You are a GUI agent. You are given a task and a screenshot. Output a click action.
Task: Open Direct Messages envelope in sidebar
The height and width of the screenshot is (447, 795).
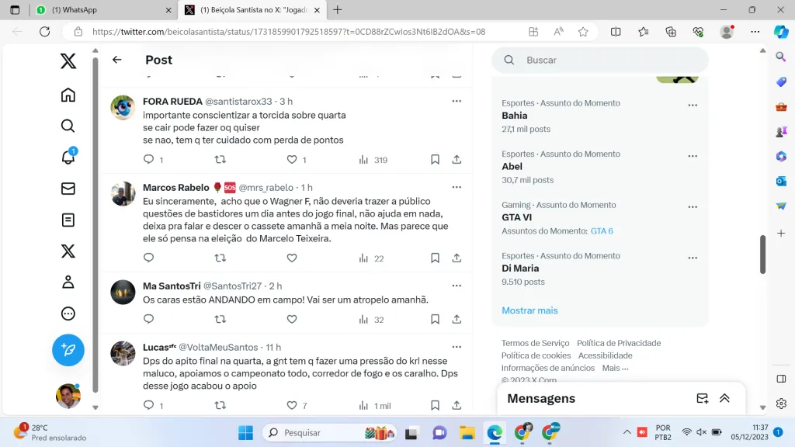click(x=68, y=189)
